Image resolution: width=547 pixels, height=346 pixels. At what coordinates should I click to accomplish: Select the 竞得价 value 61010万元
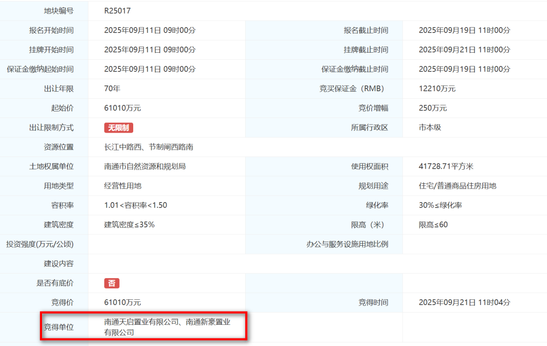pos(123,302)
